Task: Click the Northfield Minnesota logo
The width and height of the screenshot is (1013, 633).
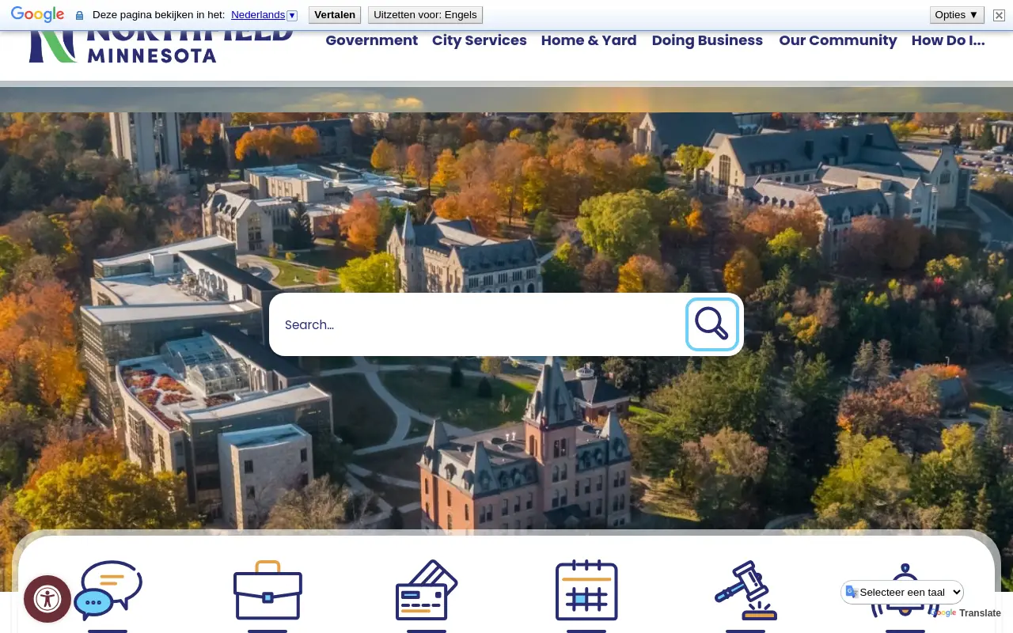Action: coord(161,47)
